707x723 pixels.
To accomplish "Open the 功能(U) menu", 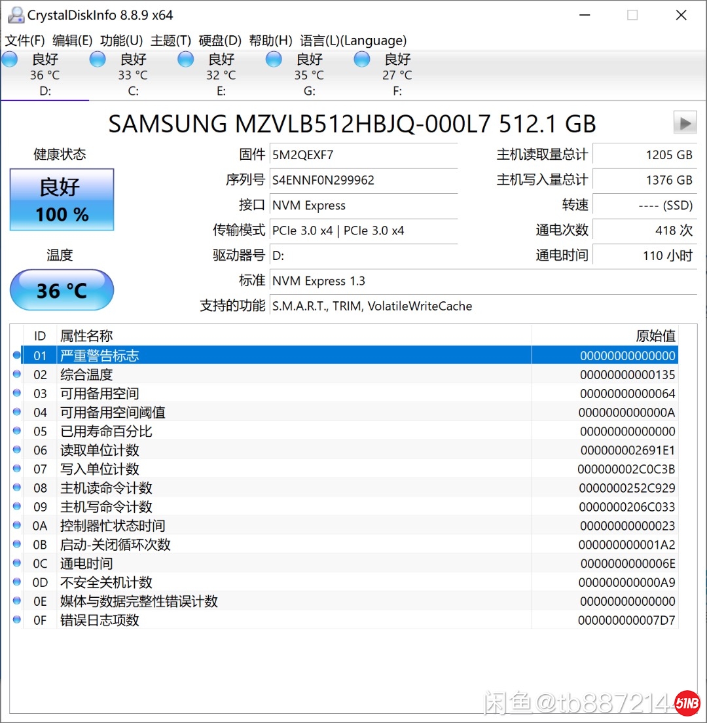I will pos(121,41).
